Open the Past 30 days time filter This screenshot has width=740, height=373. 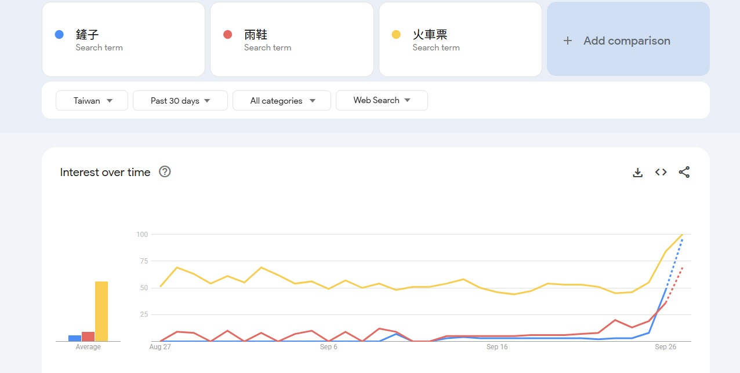[180, 101]
